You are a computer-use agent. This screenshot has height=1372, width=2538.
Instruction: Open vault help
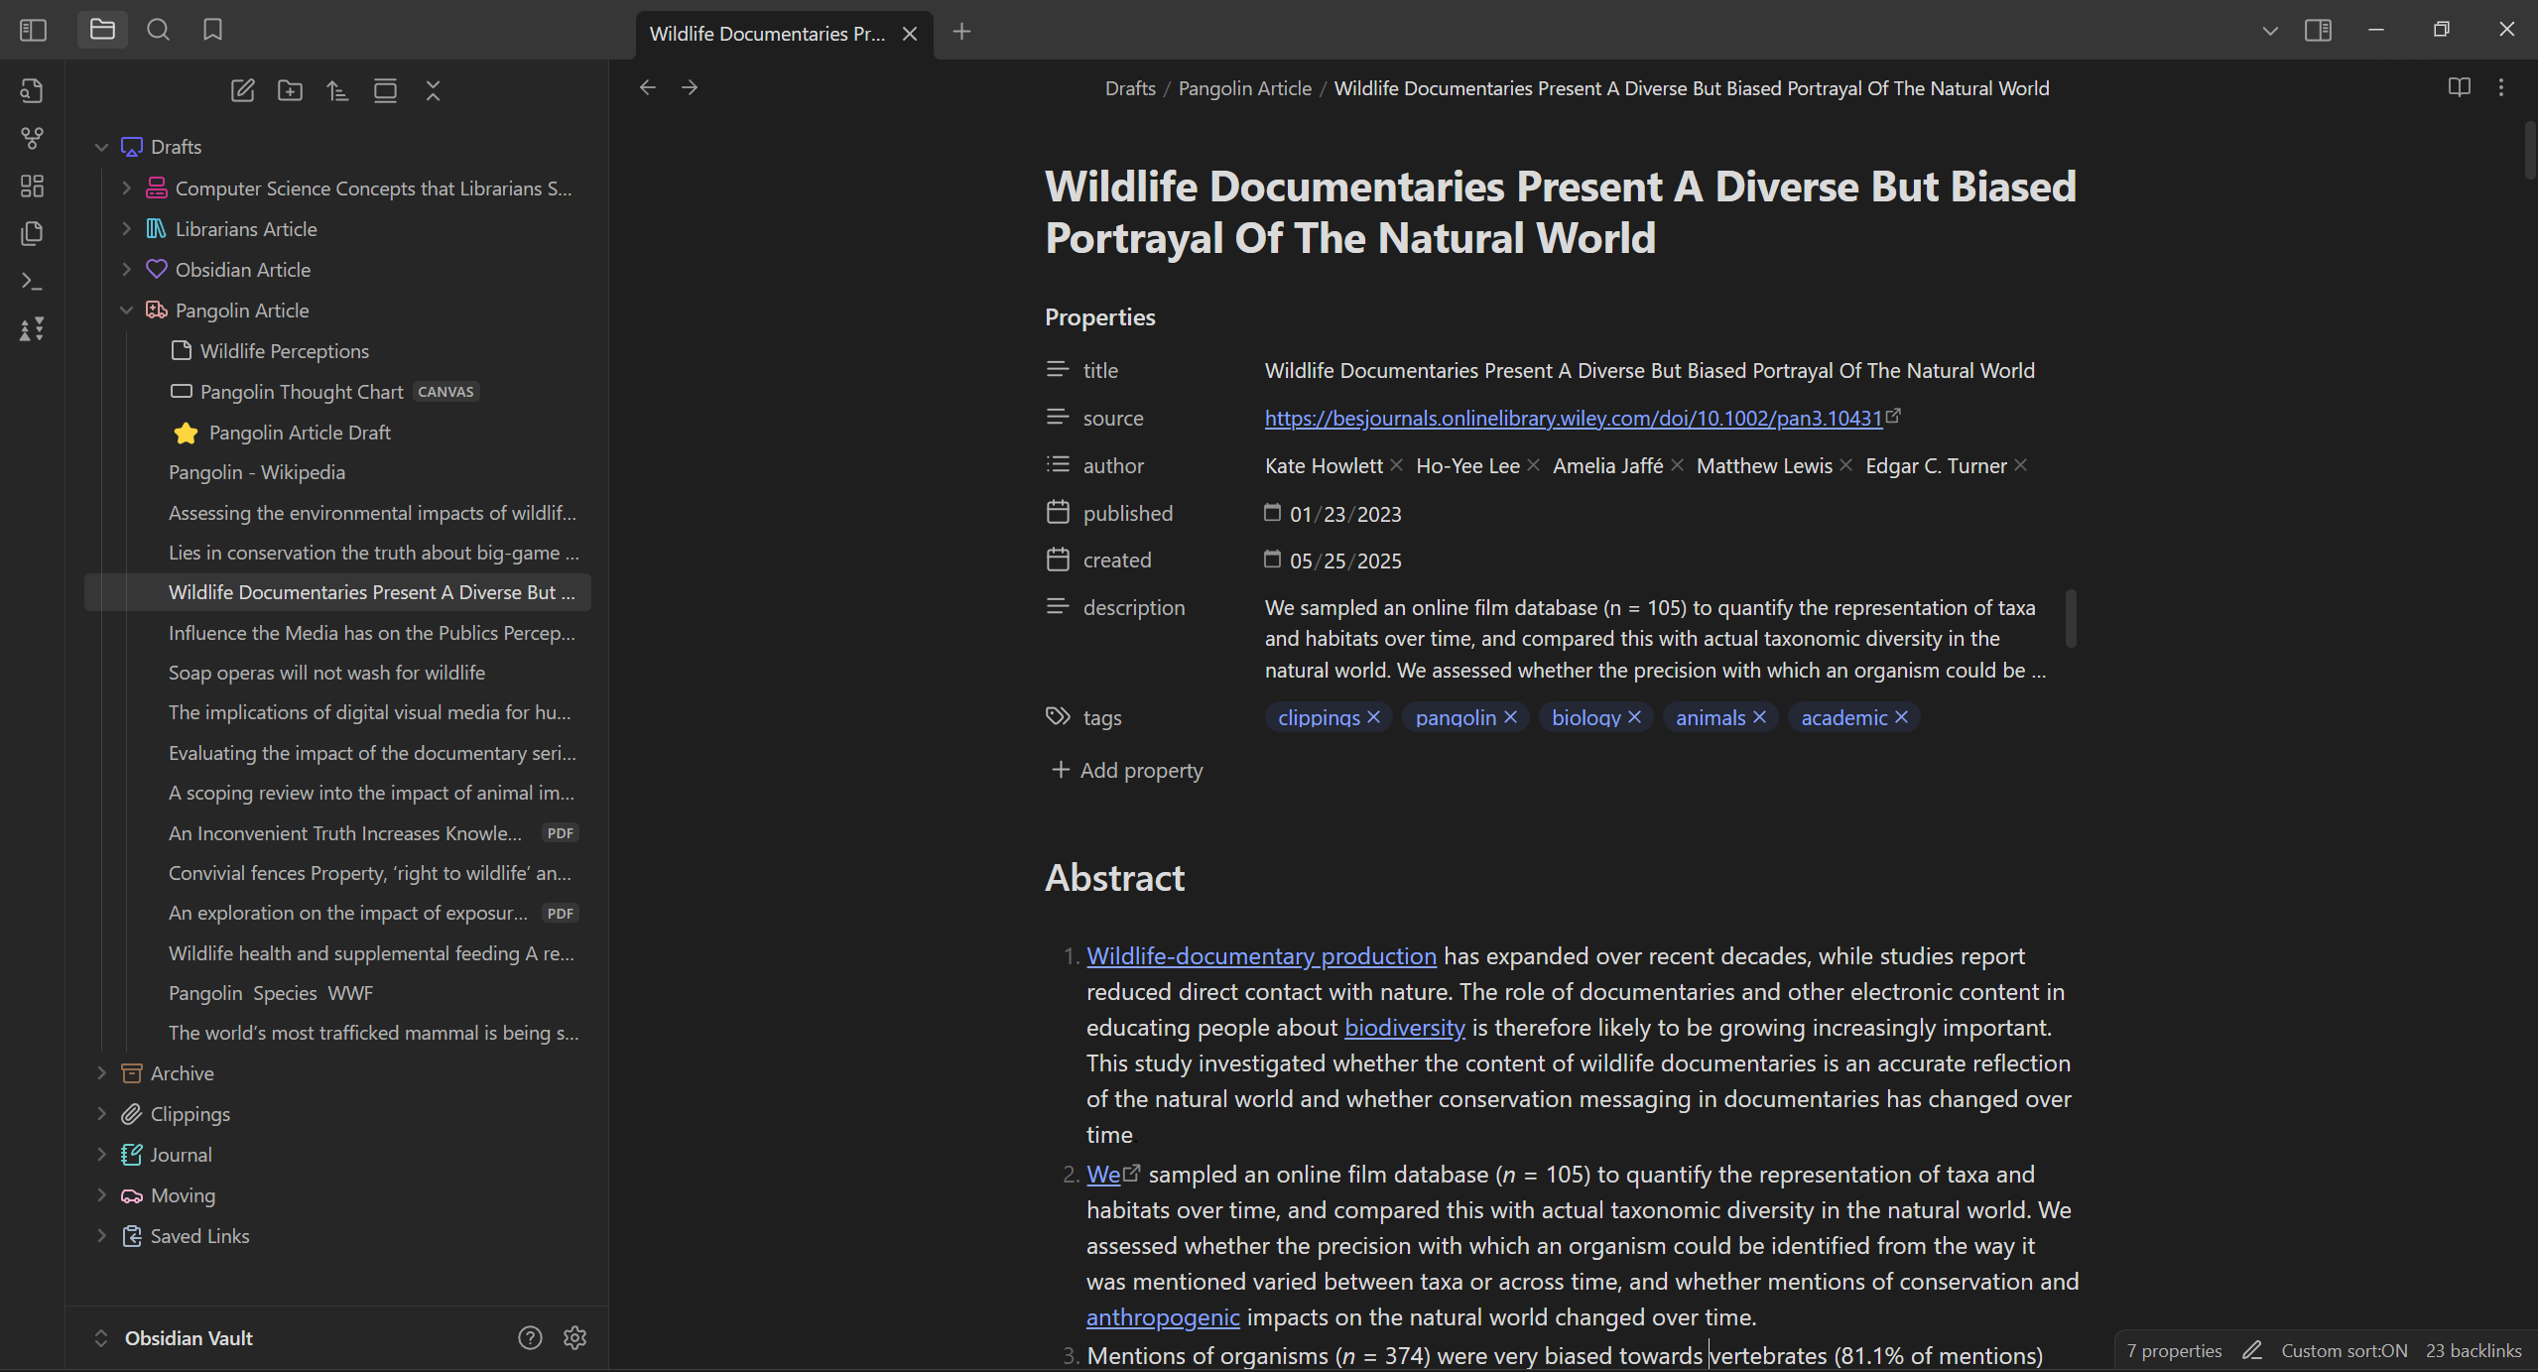coord(530,1337)
